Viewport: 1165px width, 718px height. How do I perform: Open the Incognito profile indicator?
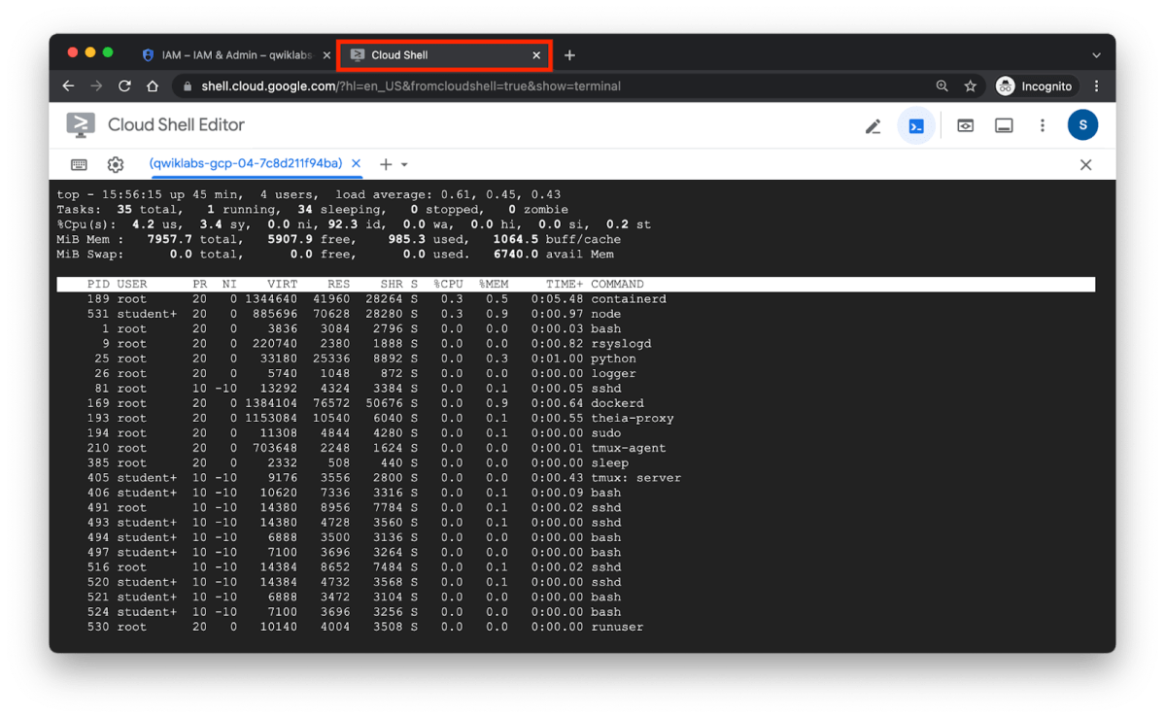point(1036,86)
